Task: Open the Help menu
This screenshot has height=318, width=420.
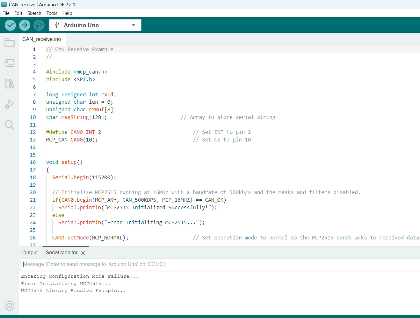Action: tap(67, 13)
